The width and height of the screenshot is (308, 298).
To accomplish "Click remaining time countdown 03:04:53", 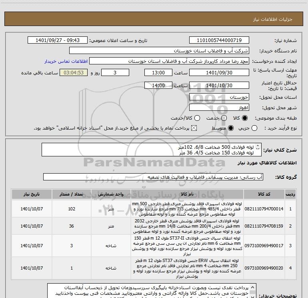I will point(74,72).
